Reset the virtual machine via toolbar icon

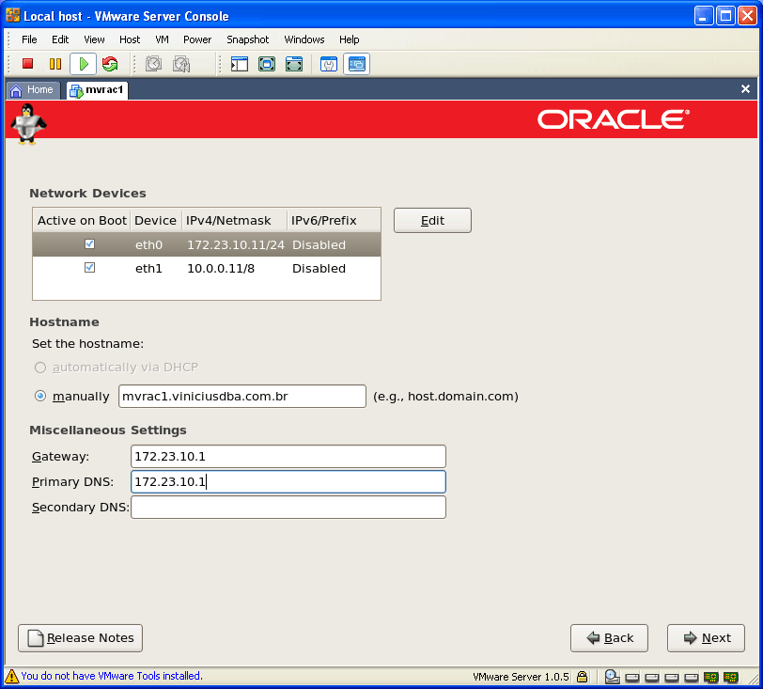110,64
